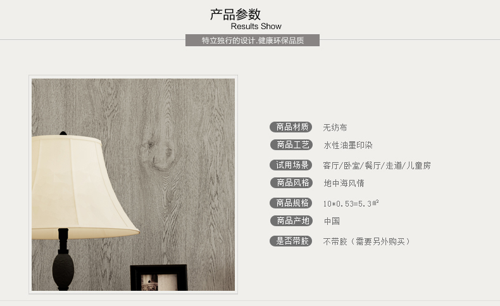
Task: Click the 商品材质 label badge
Action: pyautogui.click(x=291, y=127)
